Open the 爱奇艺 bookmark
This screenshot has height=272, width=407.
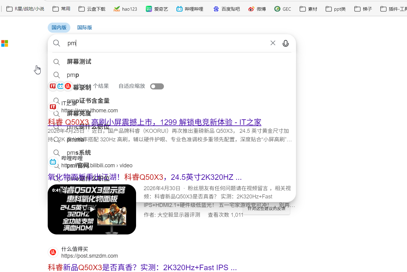157,9
